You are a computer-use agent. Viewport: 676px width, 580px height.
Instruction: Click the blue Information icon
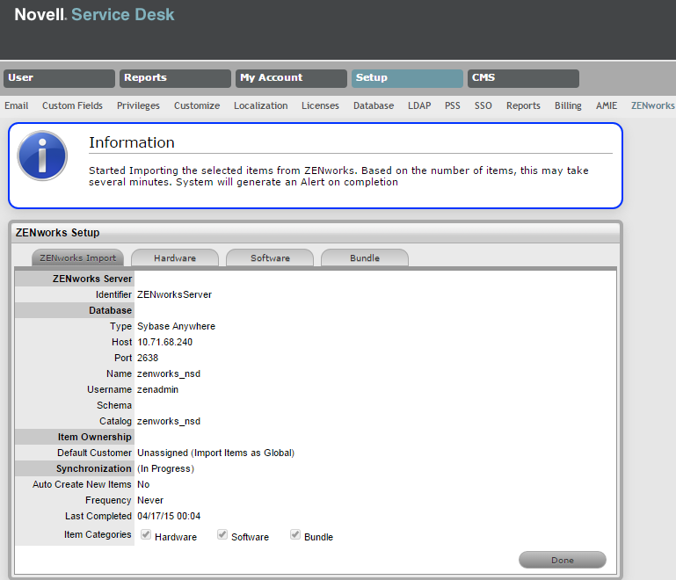[x=42, y=156]
